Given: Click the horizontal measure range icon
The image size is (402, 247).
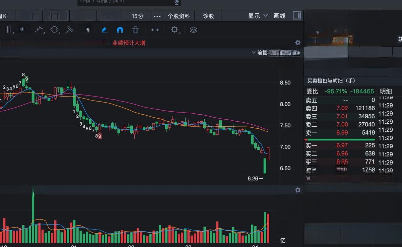Looking at the screenshot, I should [x=155, y=30].
